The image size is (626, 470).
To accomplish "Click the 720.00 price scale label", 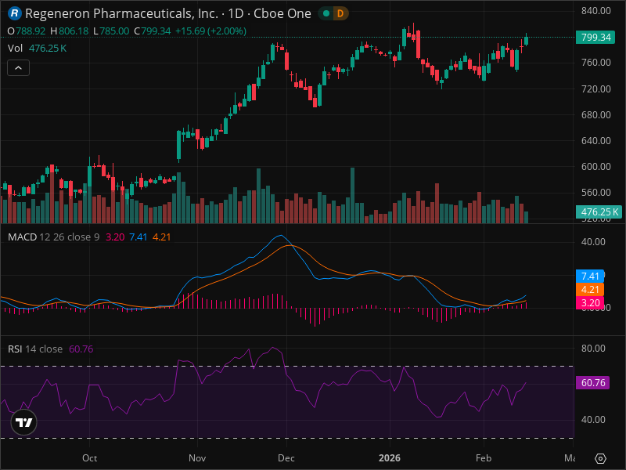I will click(x=595, y=89).
